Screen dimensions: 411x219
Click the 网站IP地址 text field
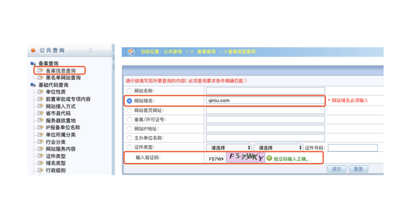(265, 129)
